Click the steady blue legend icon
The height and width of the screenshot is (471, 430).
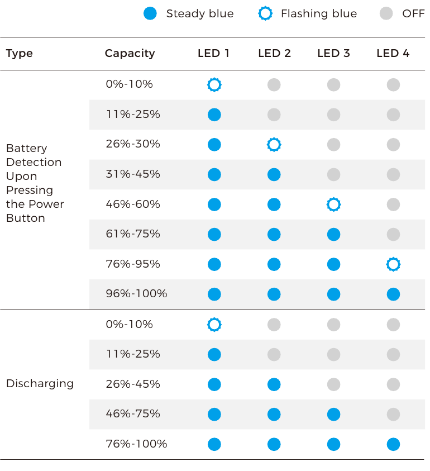pyautogui.click(x=150, y=13)
